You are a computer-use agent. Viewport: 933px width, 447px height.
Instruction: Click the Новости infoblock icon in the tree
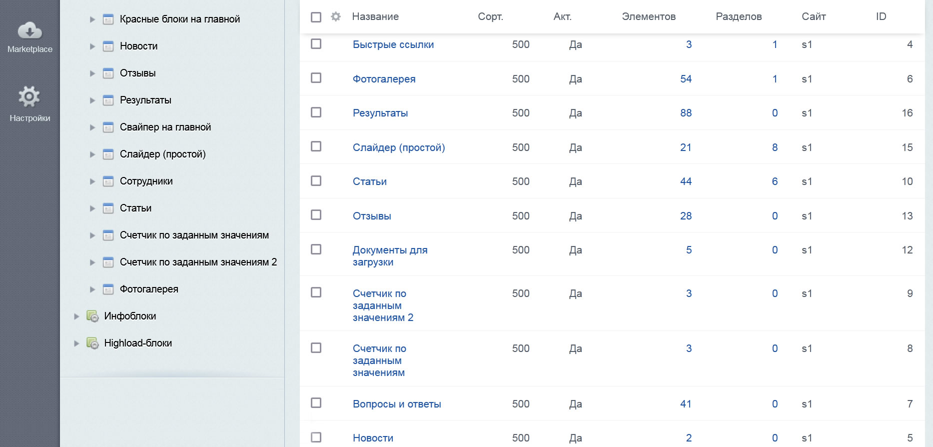tap(108, 46)
